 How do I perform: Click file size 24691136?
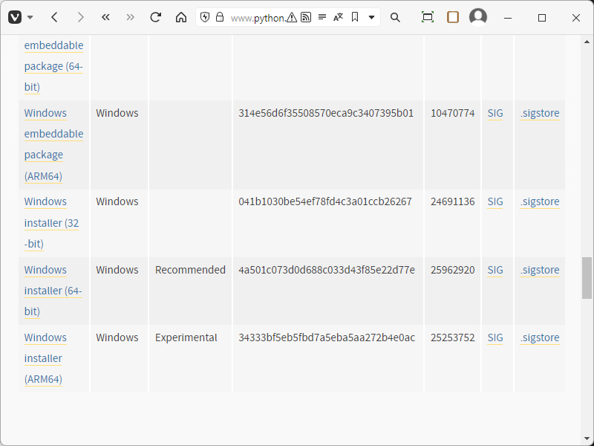(453, 201)
